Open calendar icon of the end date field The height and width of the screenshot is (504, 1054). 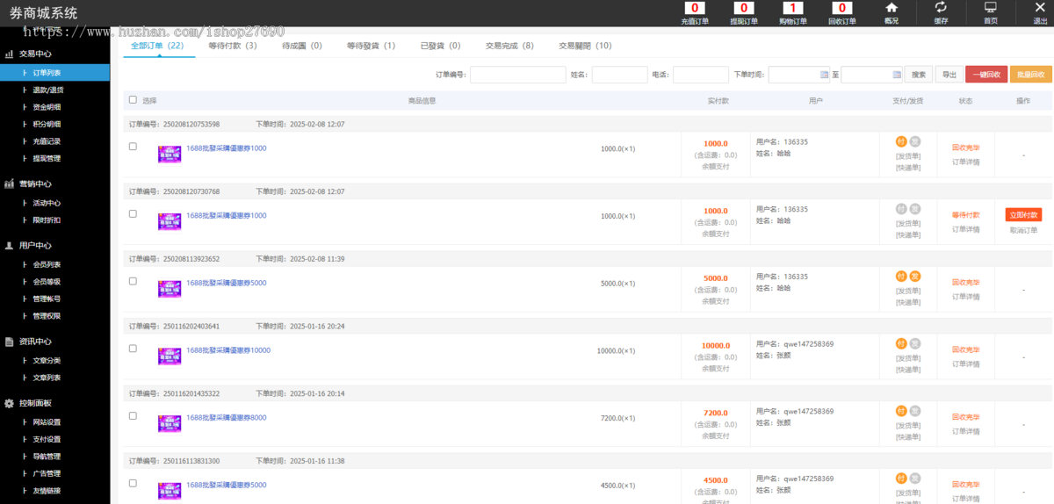(x=896, y=75)
